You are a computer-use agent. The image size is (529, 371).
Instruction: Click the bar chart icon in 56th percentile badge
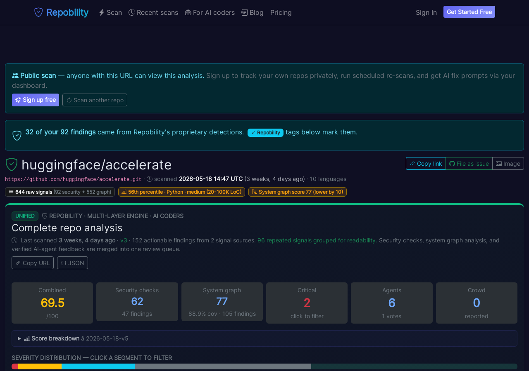[124, 192]
